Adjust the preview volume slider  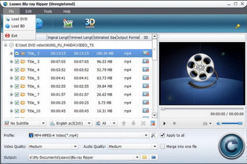(232, 123)
